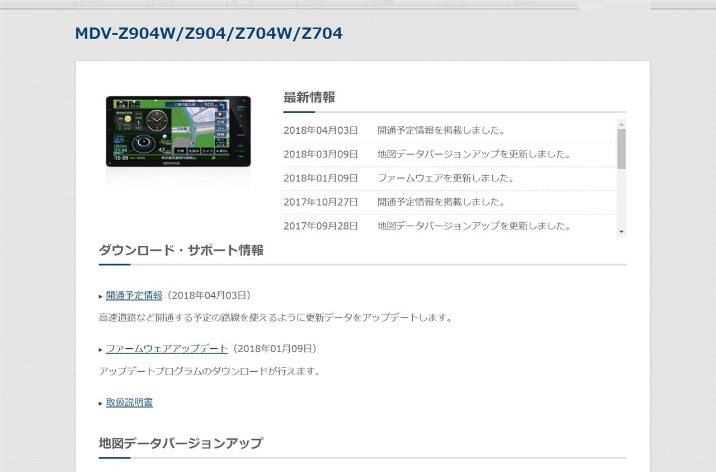Open the 取扱説明書 manual link
Image resolution: width=716 pixels, height=472 pixels.
129,402
